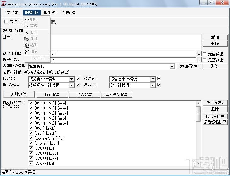Click 按后缀名排序 button
Image resolution: width=230 pixels, height=176 pixels.
pos(215,122)
